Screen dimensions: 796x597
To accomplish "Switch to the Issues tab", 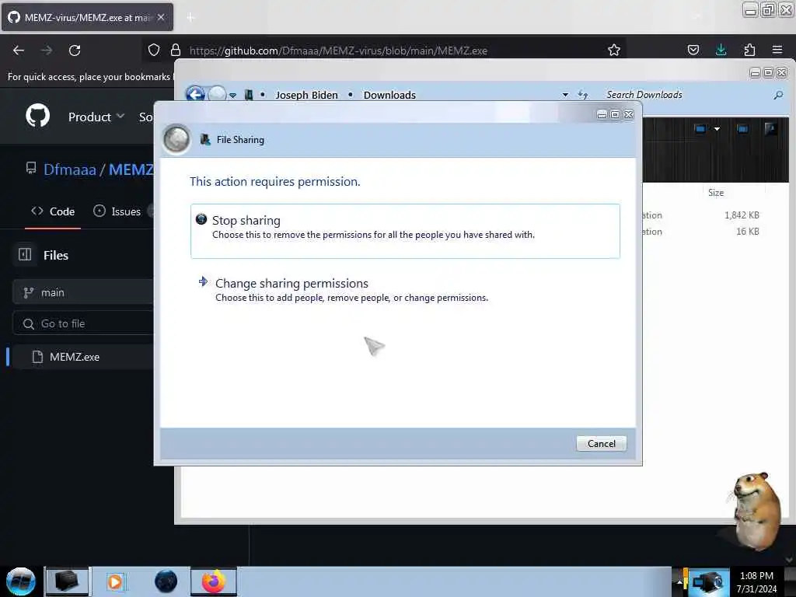I will click(x=117, y=211).
